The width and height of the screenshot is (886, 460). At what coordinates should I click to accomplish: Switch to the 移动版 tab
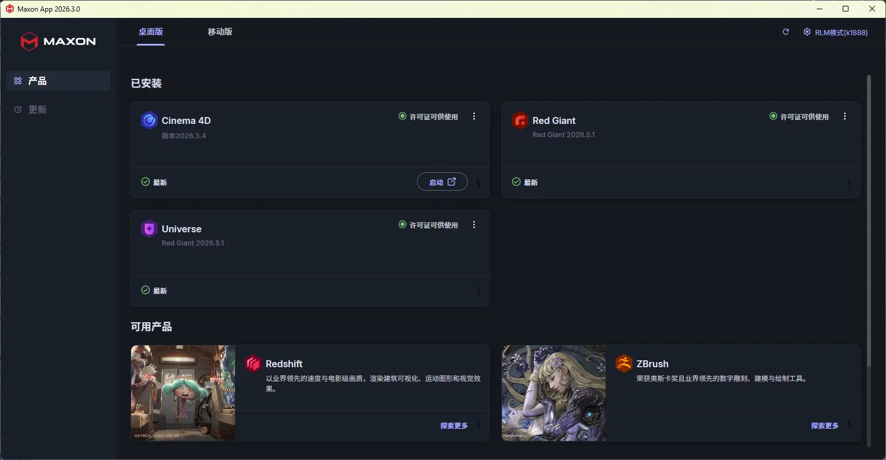coord(220,32)
